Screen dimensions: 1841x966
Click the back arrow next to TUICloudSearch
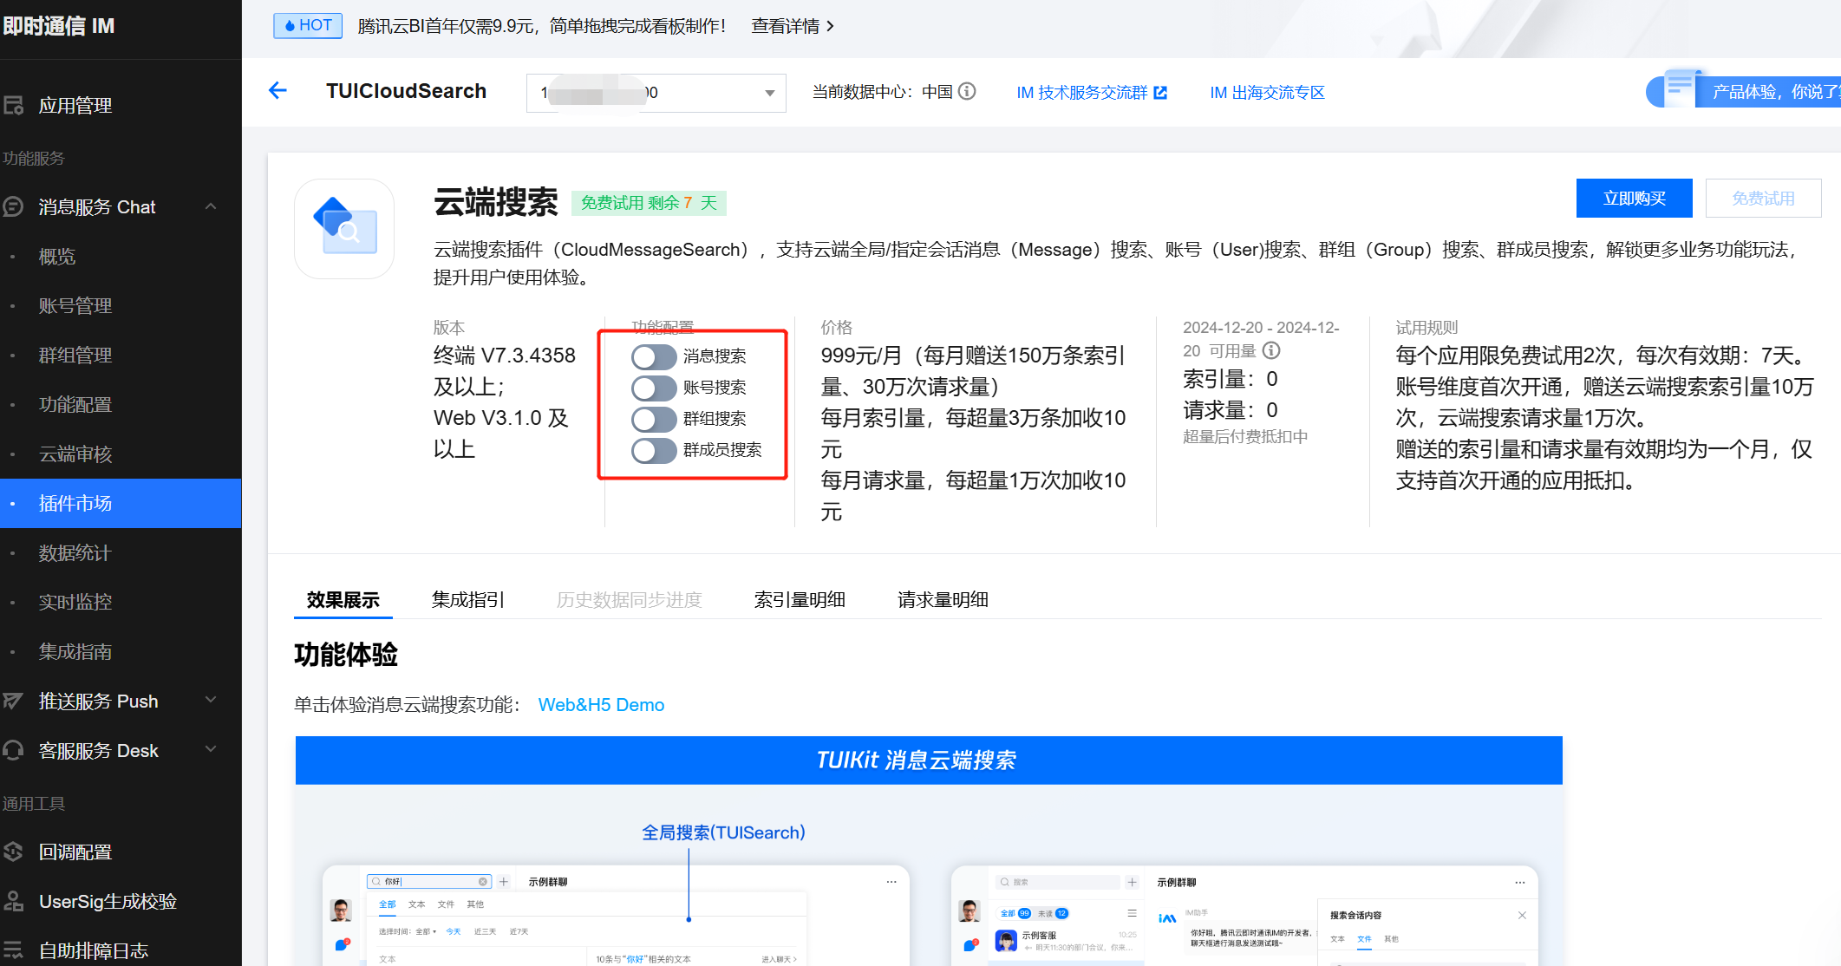pyautogui.click(x=277, y=90)
